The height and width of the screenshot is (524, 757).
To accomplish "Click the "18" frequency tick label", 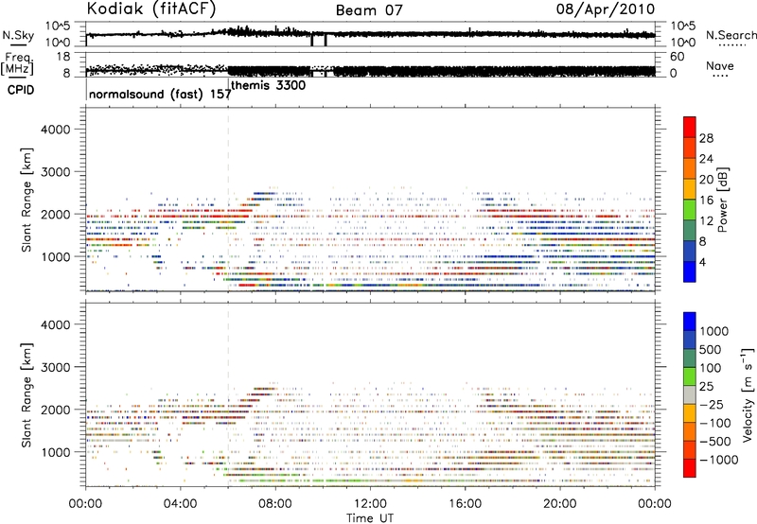I will pyautogui.click(x=63, y=57).
